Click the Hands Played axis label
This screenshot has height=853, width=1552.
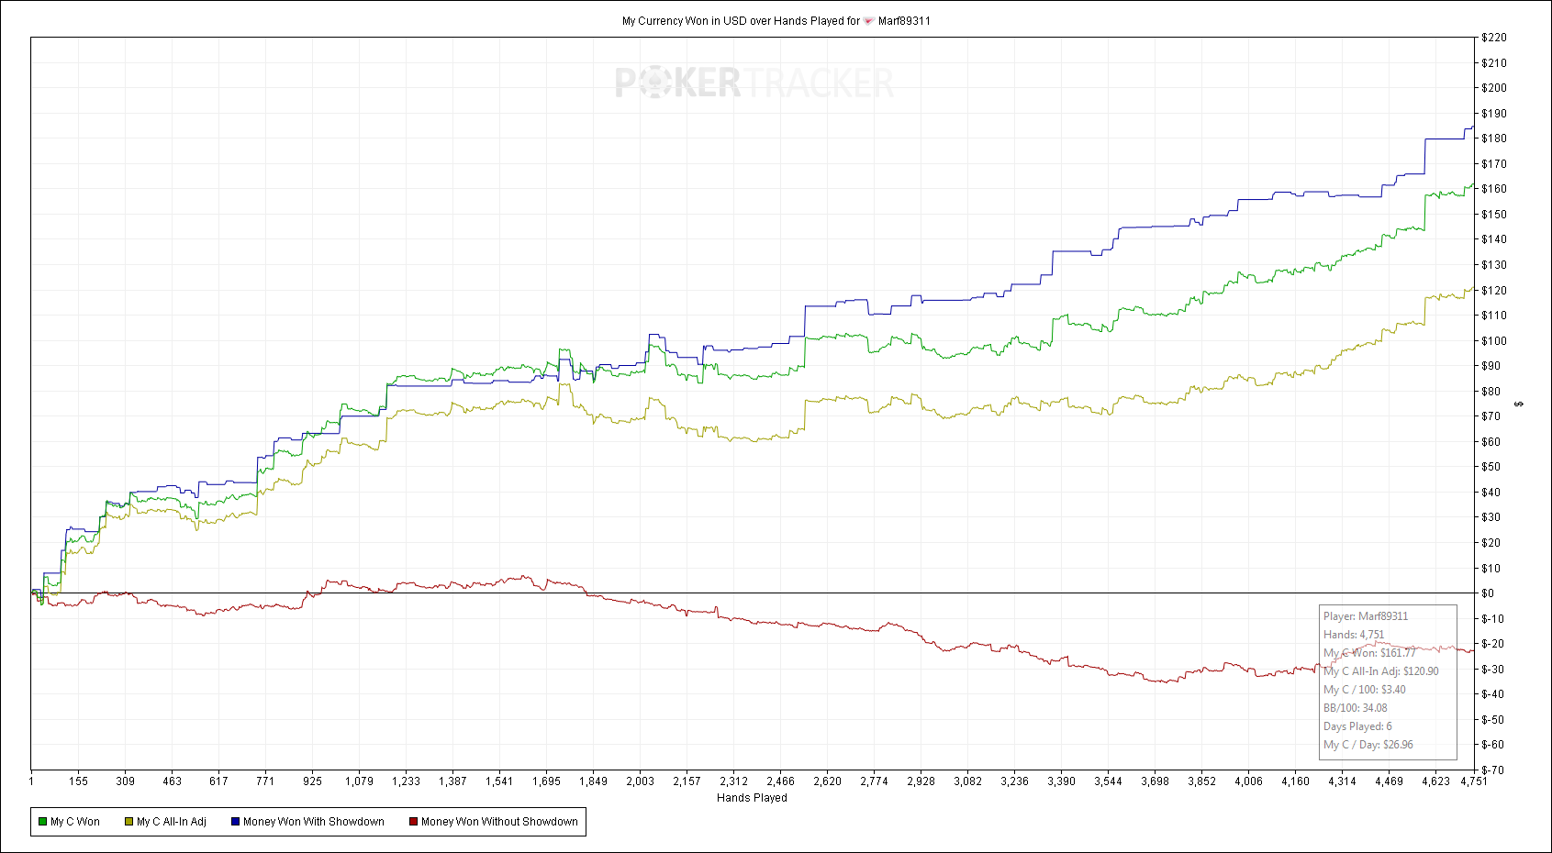[752, 798]
